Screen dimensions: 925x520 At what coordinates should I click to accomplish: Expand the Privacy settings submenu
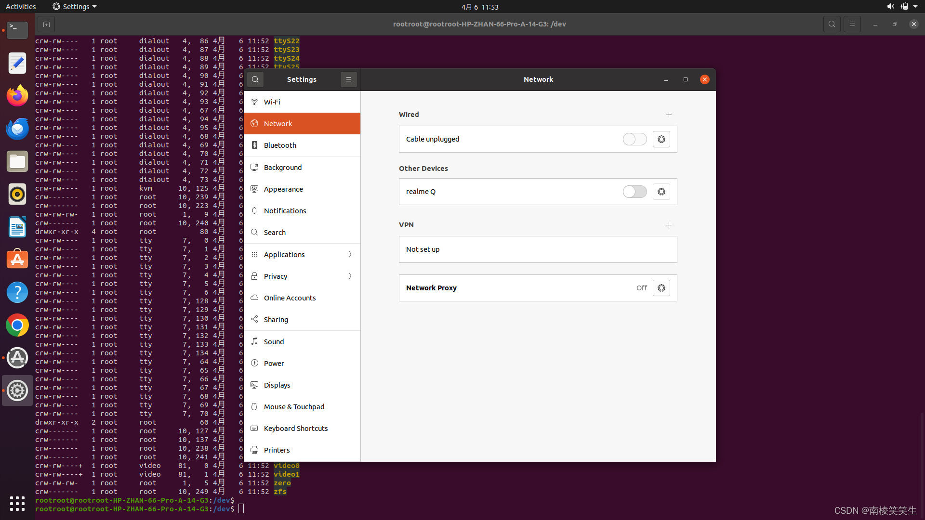pos(350,276)
